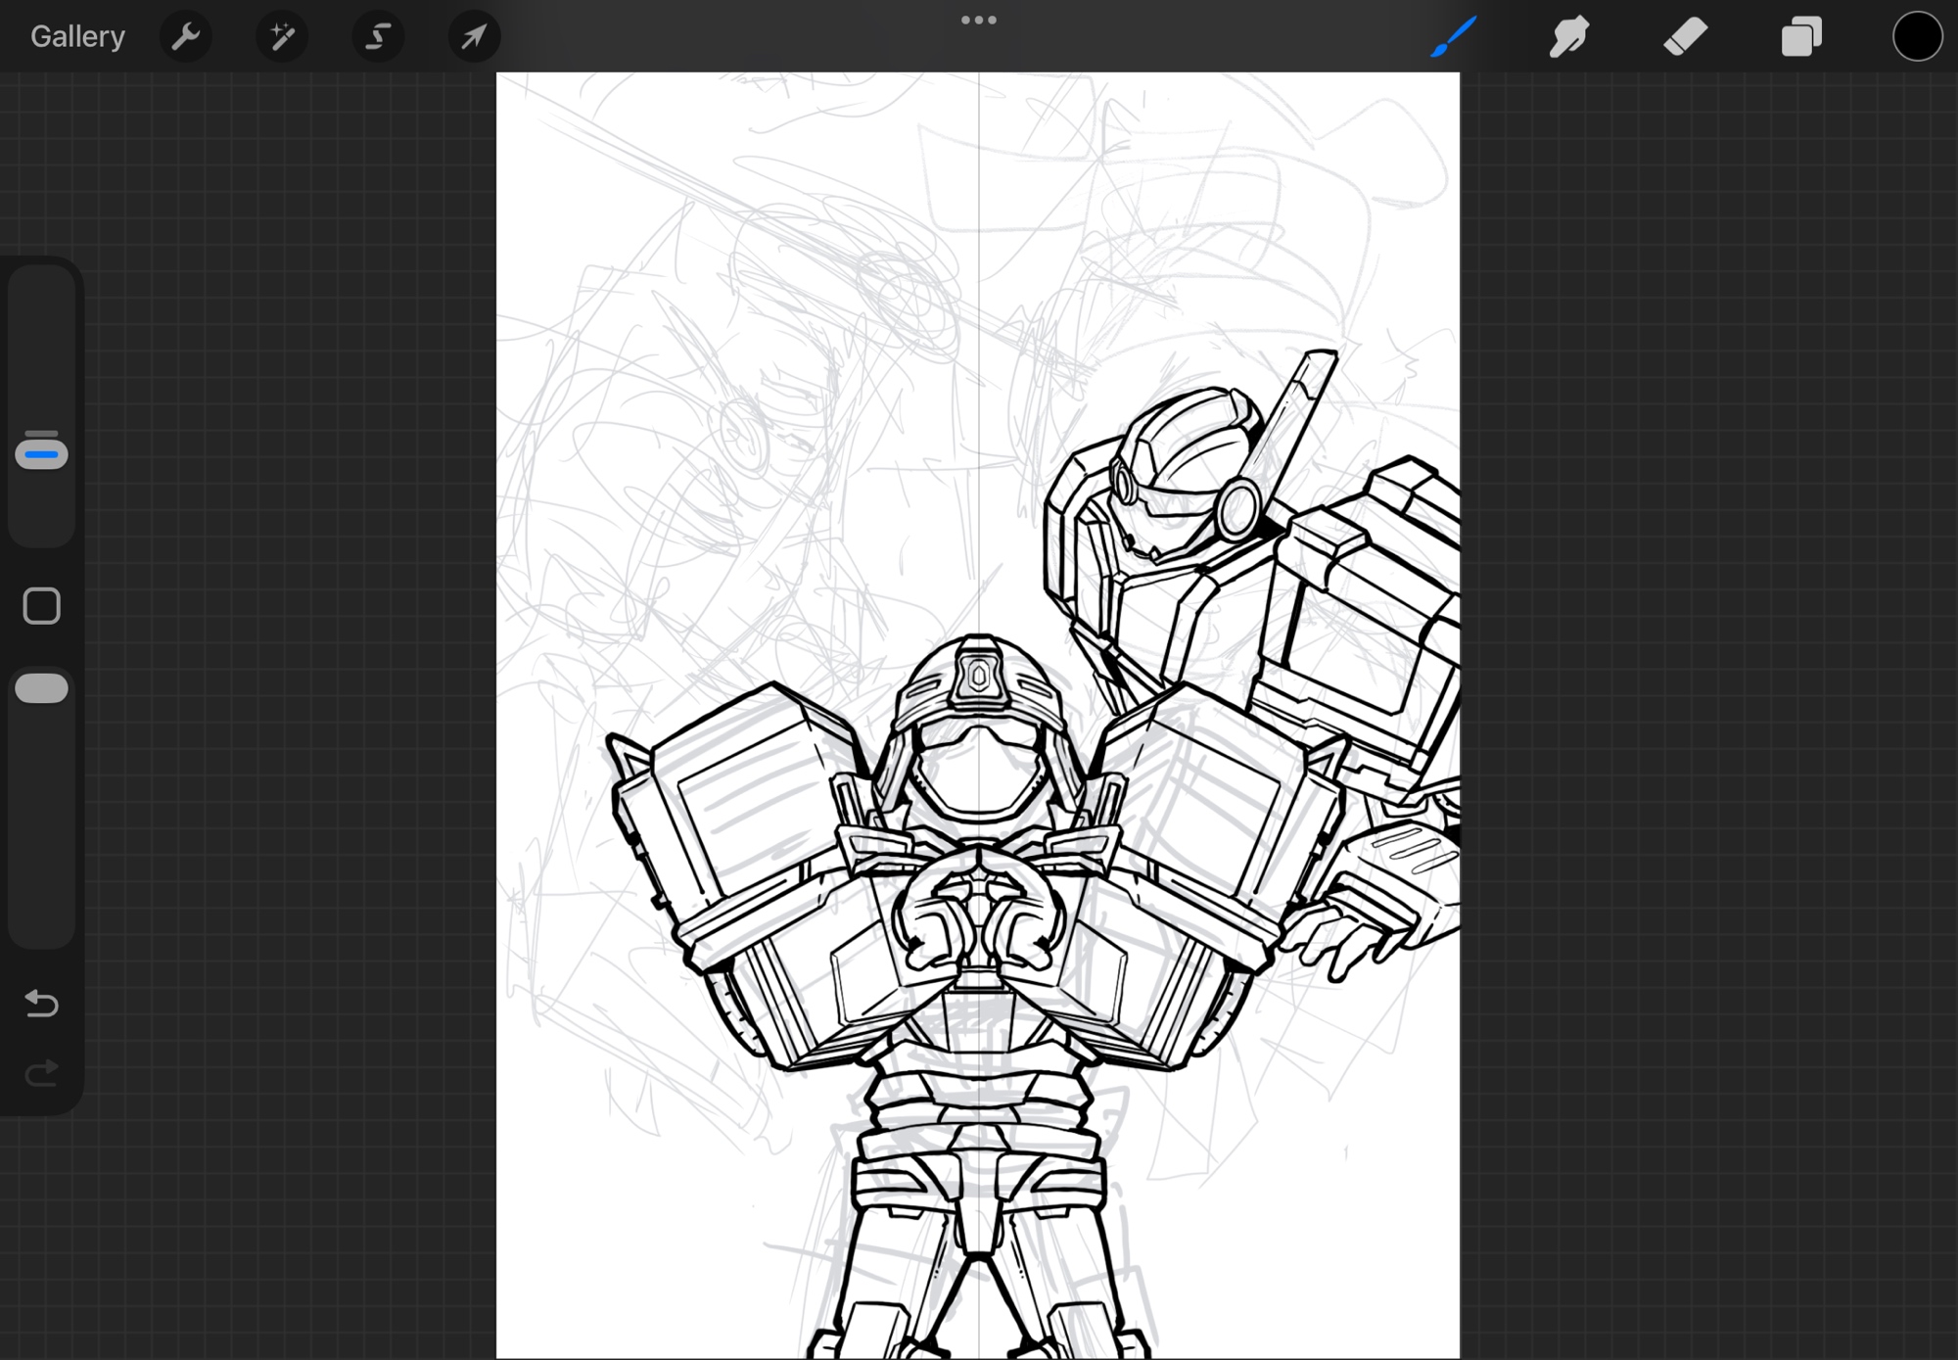
Task: Select the Brush tool
Action: tap(1453, 37)
